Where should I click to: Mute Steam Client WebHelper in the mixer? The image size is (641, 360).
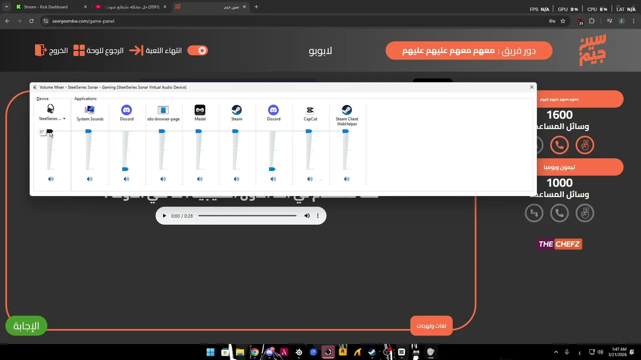tap(347, 179)
